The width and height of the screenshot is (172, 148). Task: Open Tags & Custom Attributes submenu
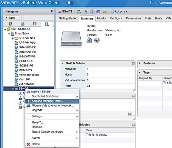(52, 132)
